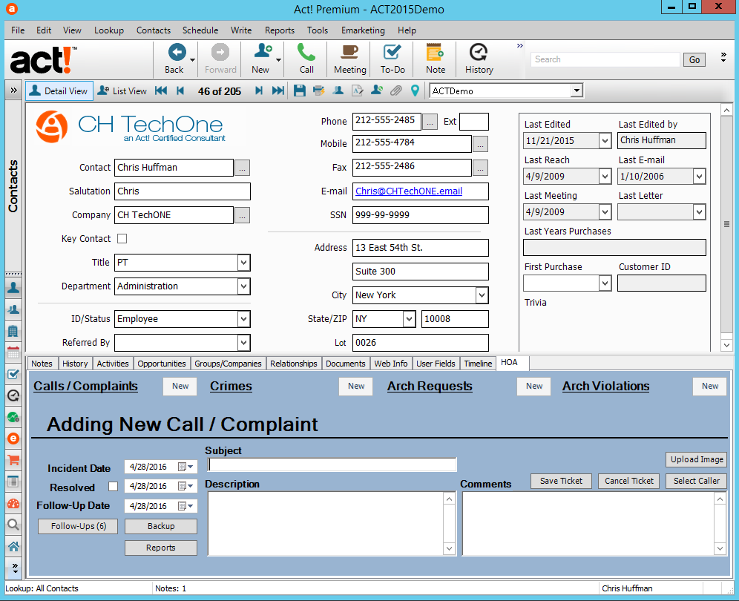Toggle the Key Contact checkbox
This screenshot has width=739, height=601.
(122, 238)
